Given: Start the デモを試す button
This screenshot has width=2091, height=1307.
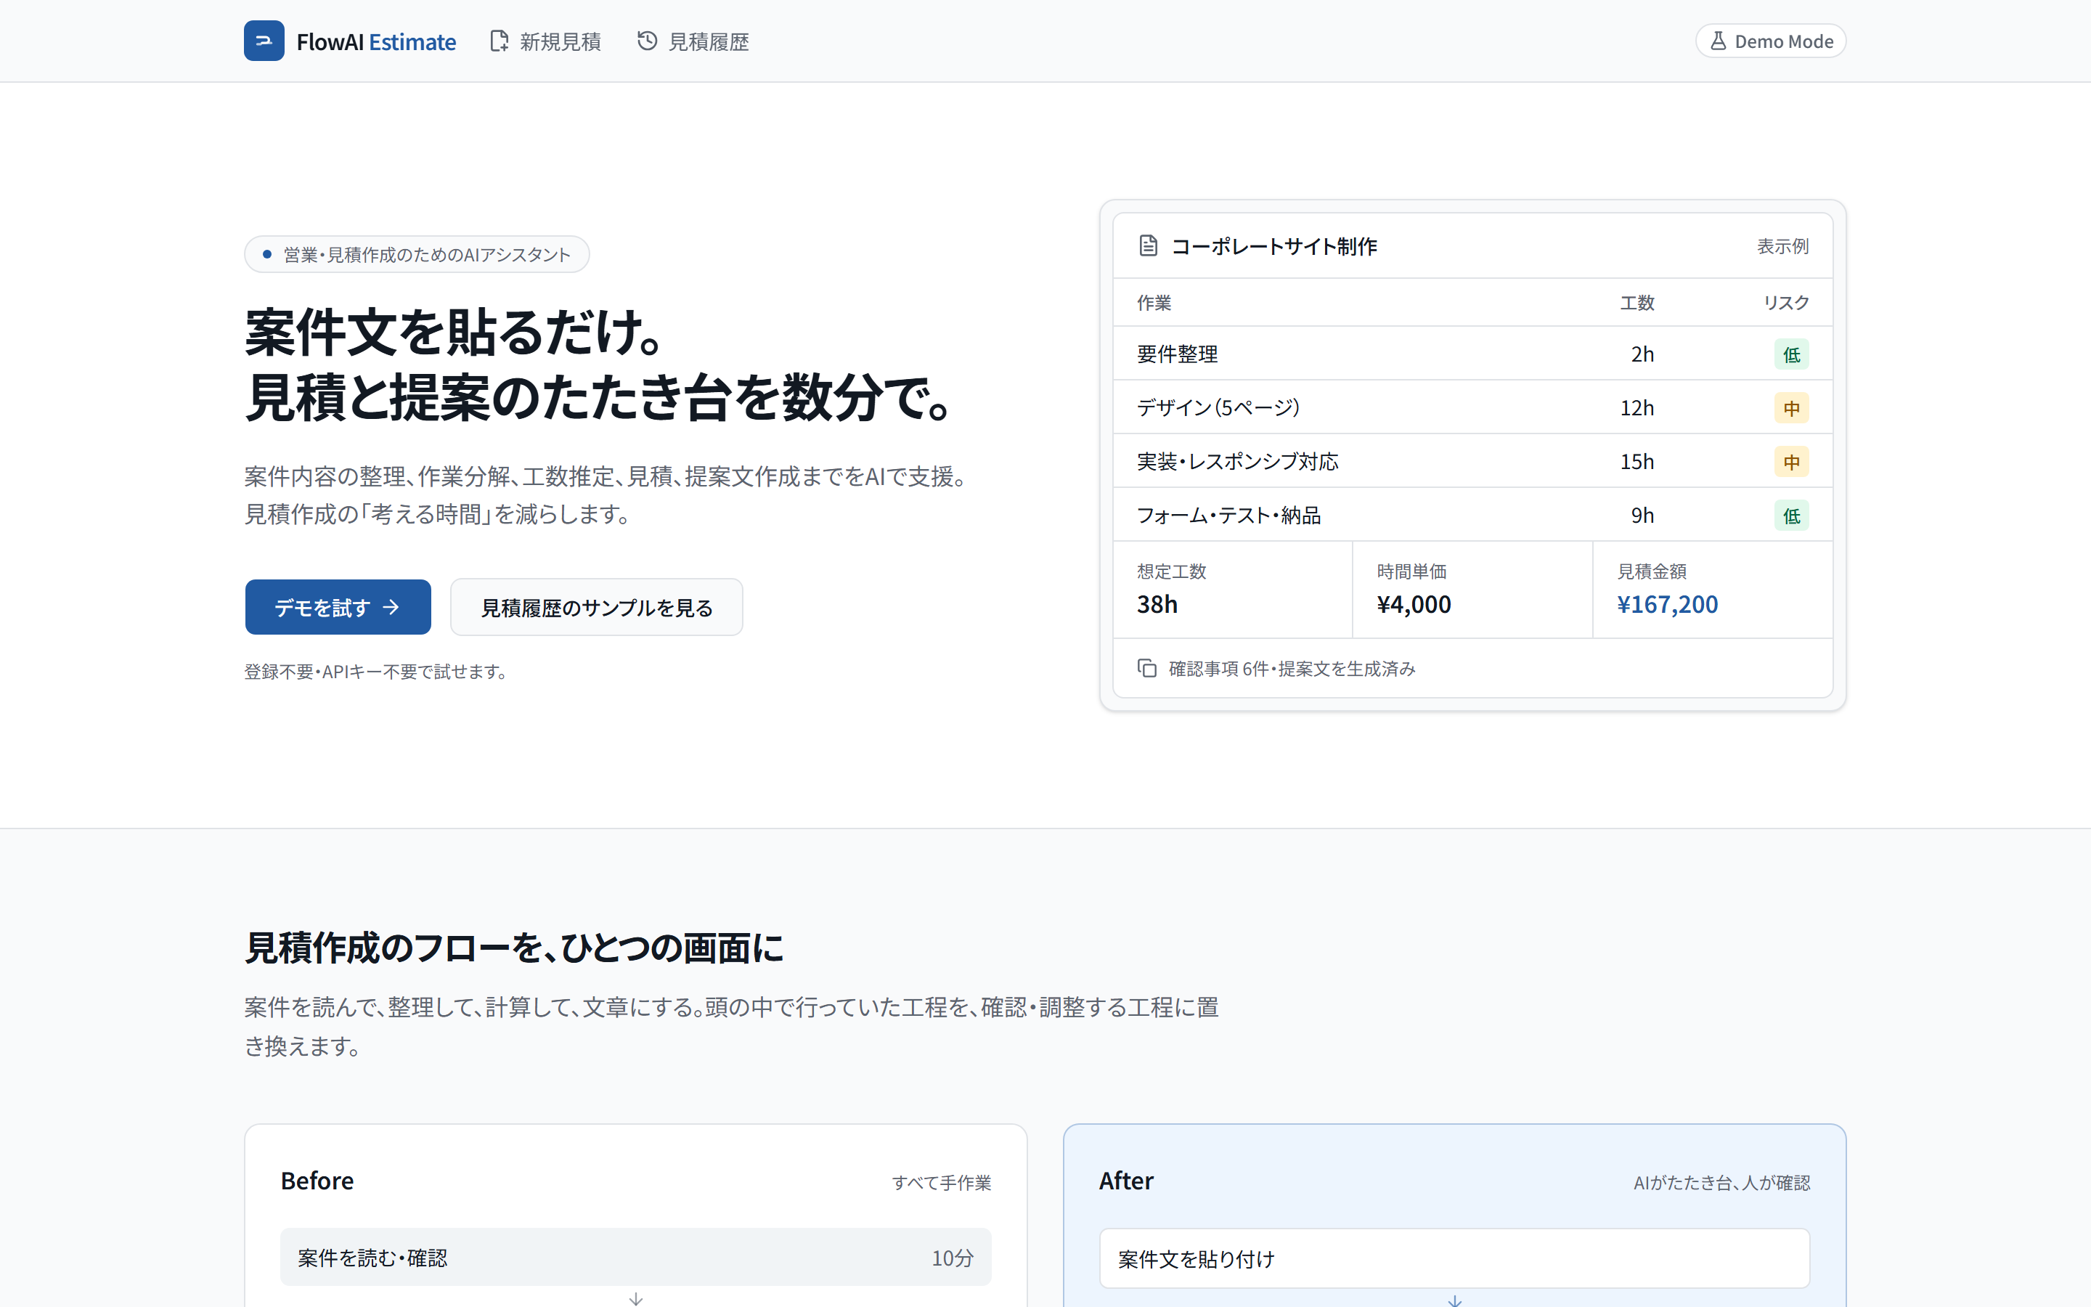Looking at the screenshot, I should coord(338,607).
